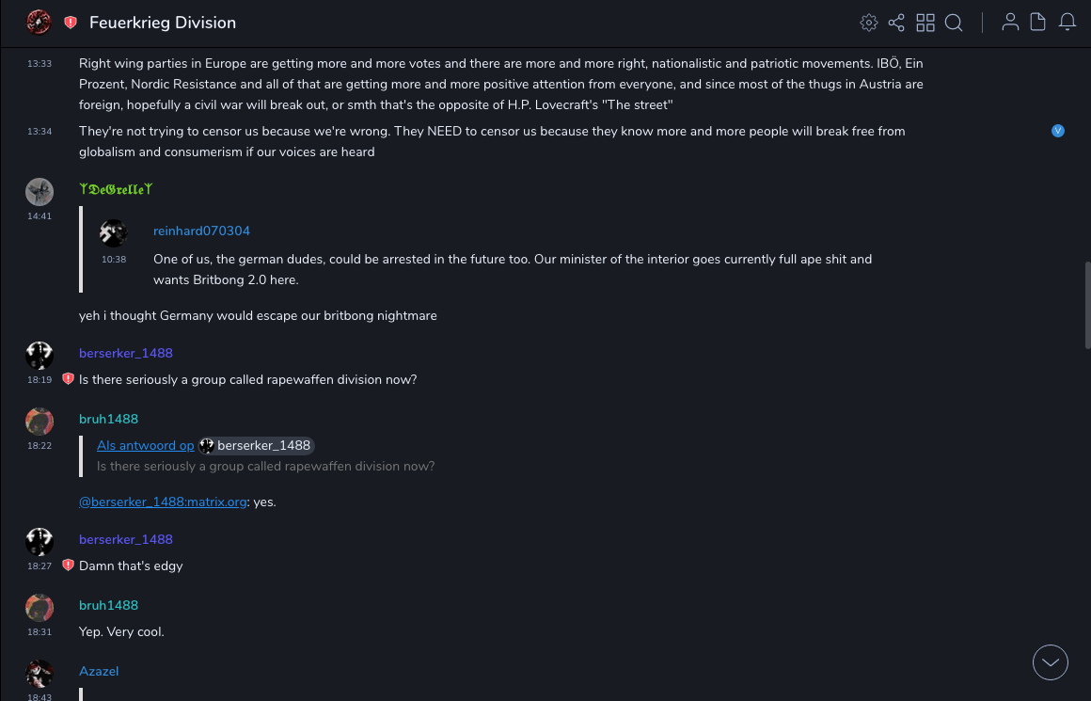This screenshot has height=701, width=1091.
Task: Open the widgets grid icon
Action: pos(925,23)
